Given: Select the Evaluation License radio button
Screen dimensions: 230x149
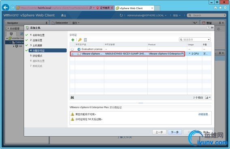Looking at the screenshot, I should coord(72,49).
